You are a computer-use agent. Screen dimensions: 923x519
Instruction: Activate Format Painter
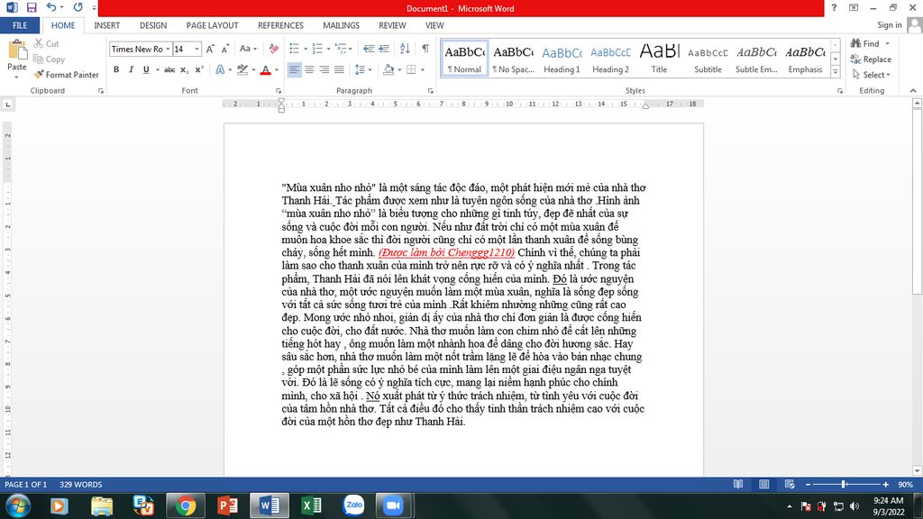(x=66, y=75)
